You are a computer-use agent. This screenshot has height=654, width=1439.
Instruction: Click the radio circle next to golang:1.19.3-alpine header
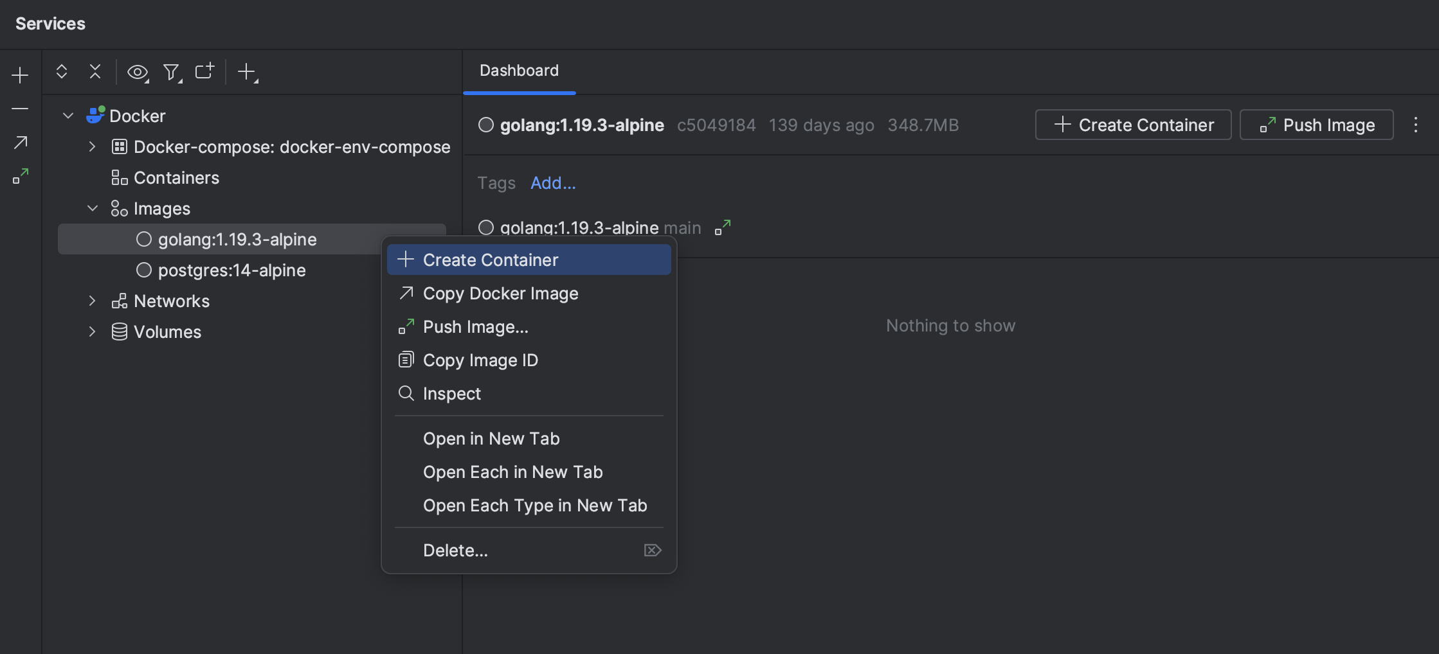click(x=485, y=125)
